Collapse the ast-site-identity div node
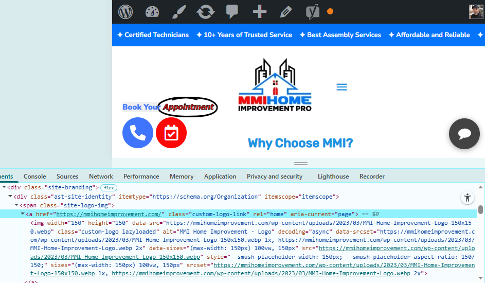The width and height of the screenshot is (485, 283). (x=10, y=197)
